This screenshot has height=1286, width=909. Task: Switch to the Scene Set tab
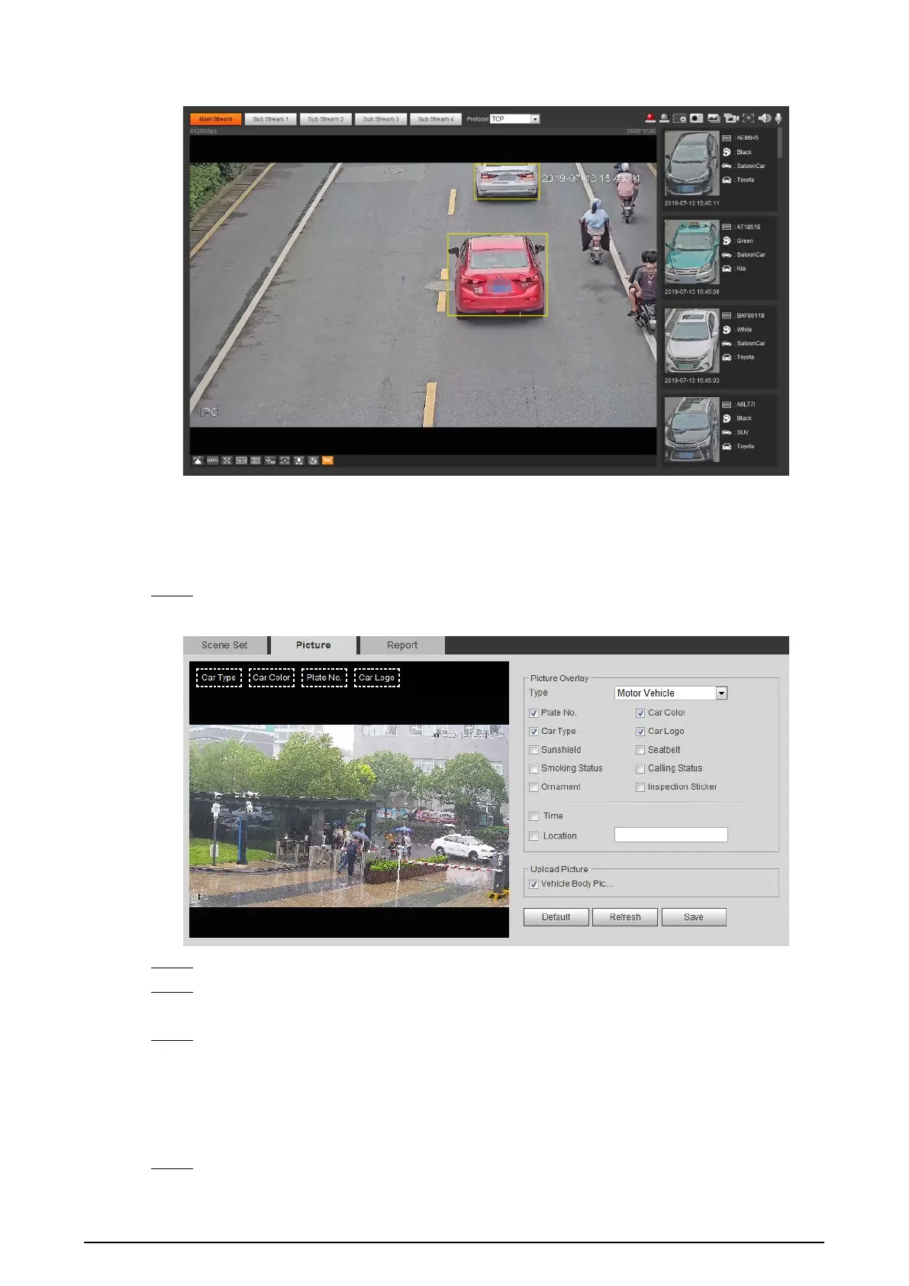(x=224, y=645)
